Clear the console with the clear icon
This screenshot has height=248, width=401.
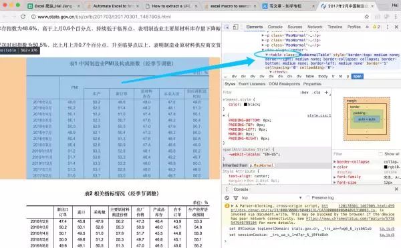click(227, 198)
